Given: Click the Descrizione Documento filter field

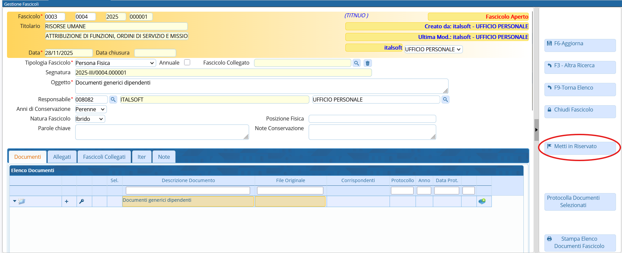Looking at the screenshot, I should coord(188,190).
